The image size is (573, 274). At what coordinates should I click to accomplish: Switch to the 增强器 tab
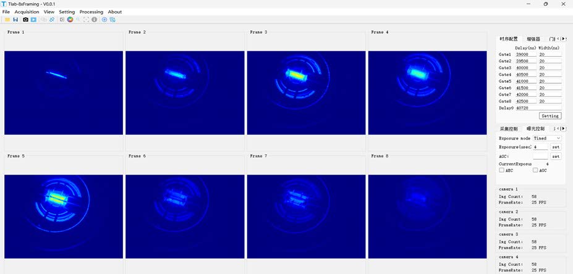coord(533,39)
